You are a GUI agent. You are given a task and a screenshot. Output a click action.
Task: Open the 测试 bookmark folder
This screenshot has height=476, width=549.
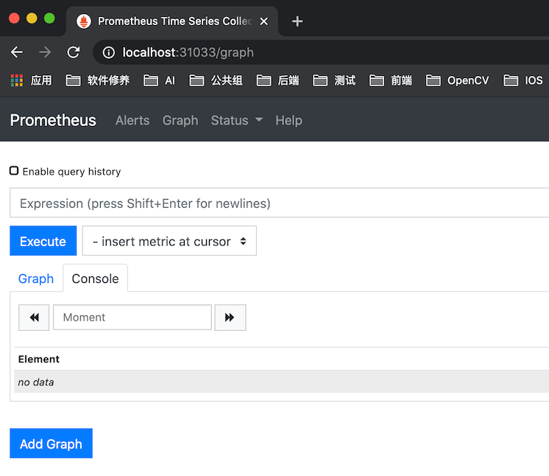(334, 80)
